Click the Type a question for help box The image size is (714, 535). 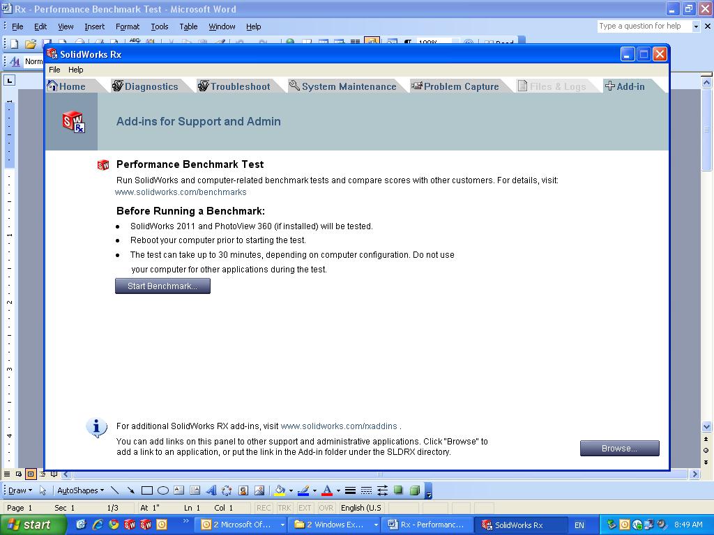[x=645, y=26]
